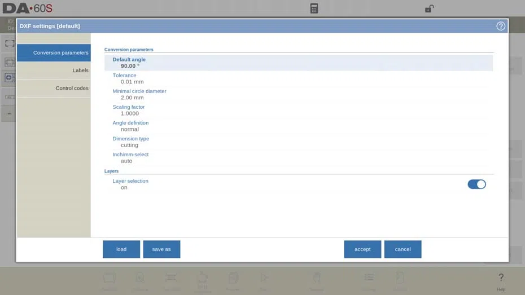Viewport: 525px width, 295px height.
Task: Edit the Tolerance 0.01 mm value
Action: pyautogui.click(x=298, y=78)
